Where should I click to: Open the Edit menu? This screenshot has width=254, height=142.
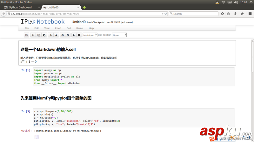37,28
